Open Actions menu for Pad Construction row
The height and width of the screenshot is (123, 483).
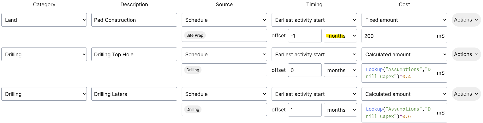[466, 20]
